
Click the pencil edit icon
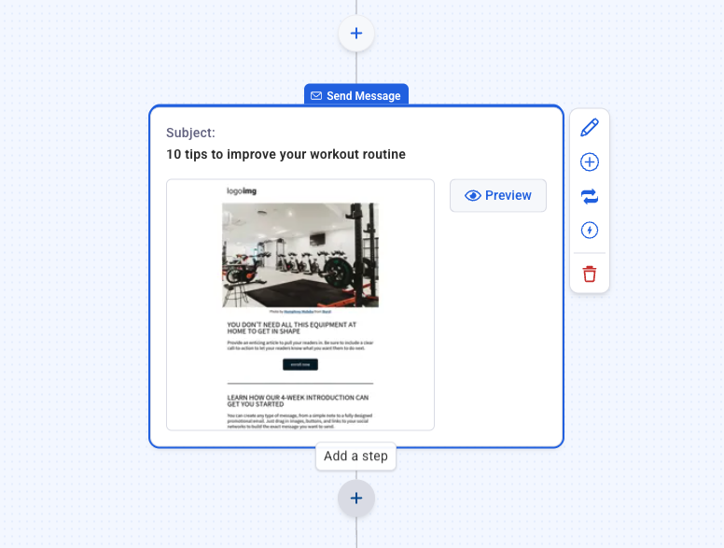(589, 128)
